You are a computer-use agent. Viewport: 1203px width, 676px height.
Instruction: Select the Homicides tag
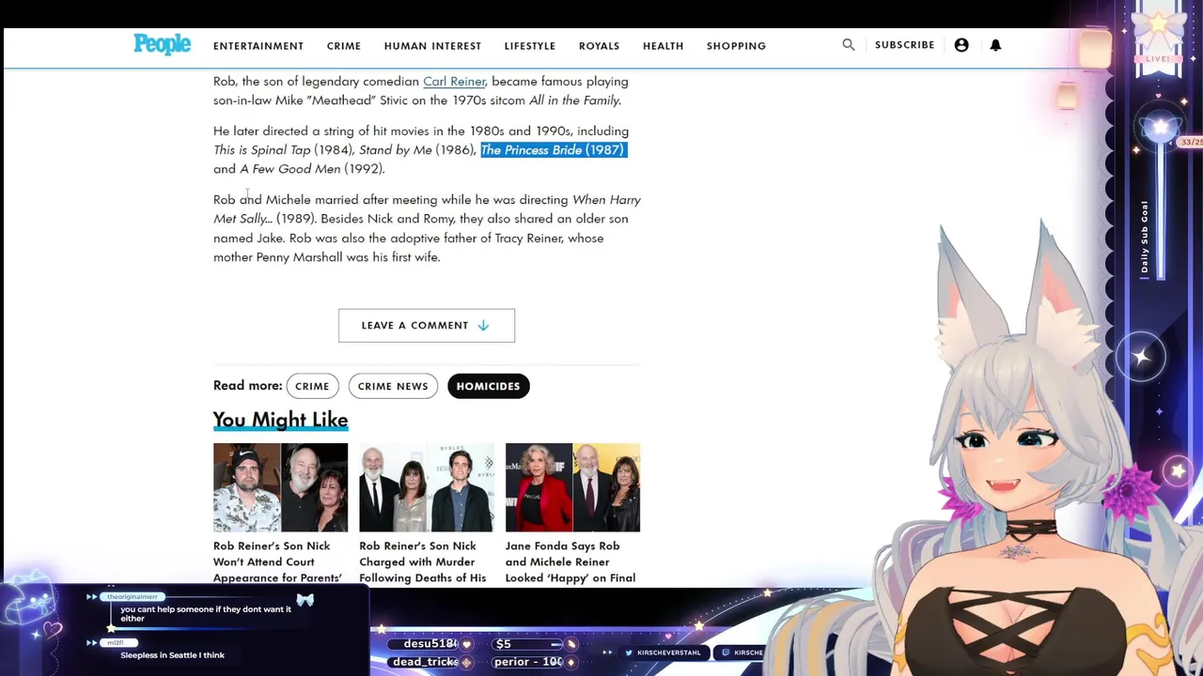point(488,386)
